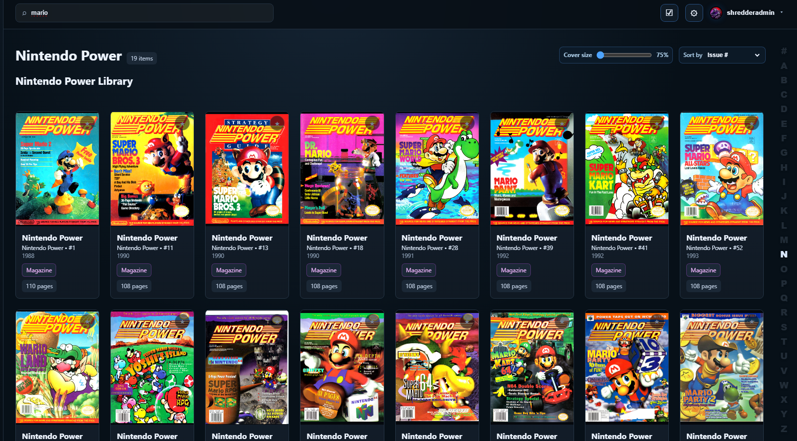Screen dimensions: 797x441
Task: Select highlighted letter N in index
Action: click(x=784, y=254)
